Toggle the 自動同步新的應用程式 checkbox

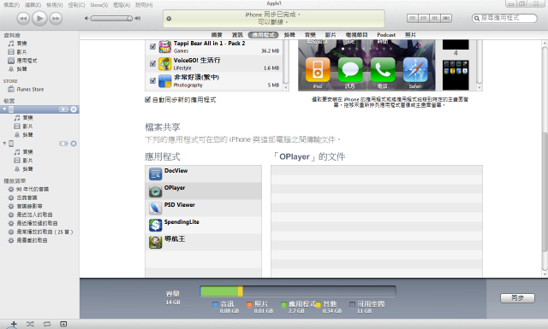pyautogui.click(x=148, y=100)
